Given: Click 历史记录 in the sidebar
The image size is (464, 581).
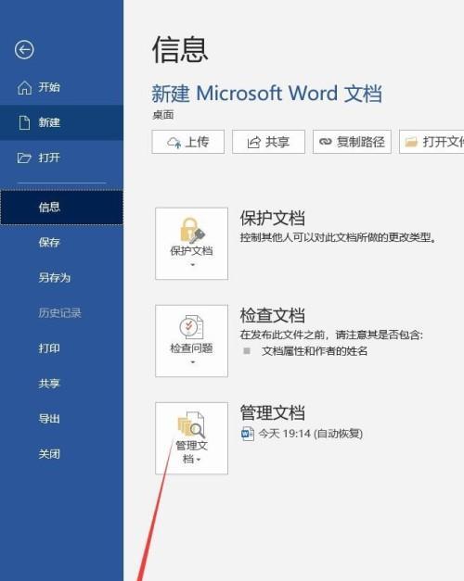Looking at the screenshot, I should pos(61,312).
